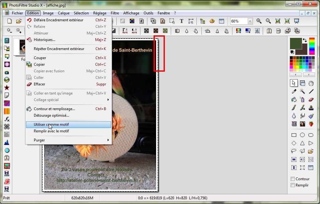Choose Répéter Encadrement extérieur
This screenshot has height=204, width=320.
69,49
